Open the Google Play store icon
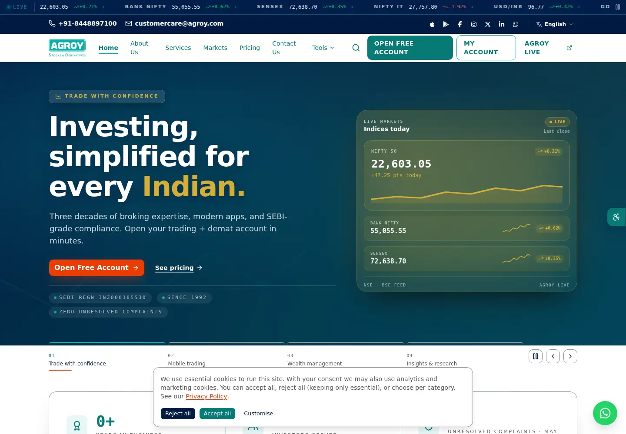The width and height of the screenshot is (626, 434). click(x=446, y=24)
